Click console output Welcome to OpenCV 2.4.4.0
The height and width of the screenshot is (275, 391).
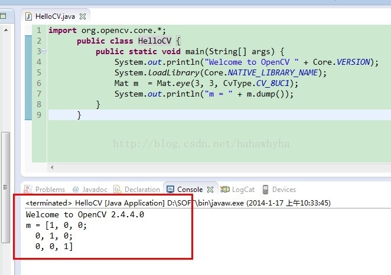coord(85,214)
